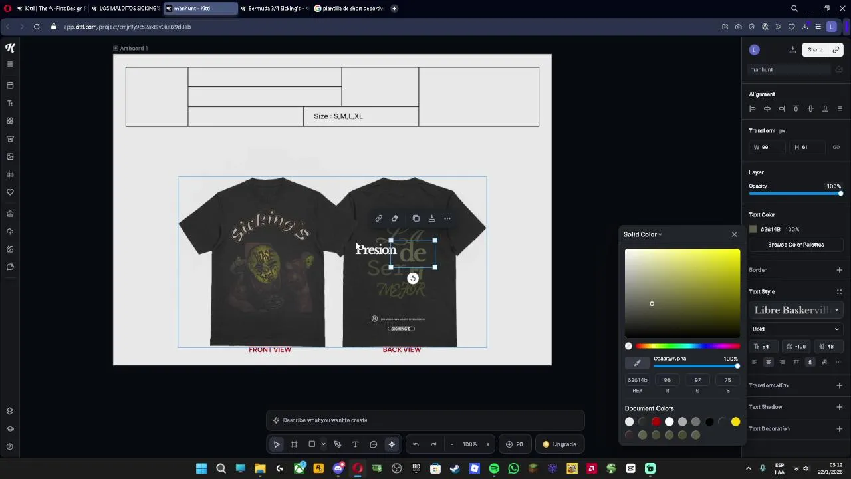Select the pointer tool in the bottom toolbar
The width and height of the screenshot is (851, 479).
(x=277, y=444)
